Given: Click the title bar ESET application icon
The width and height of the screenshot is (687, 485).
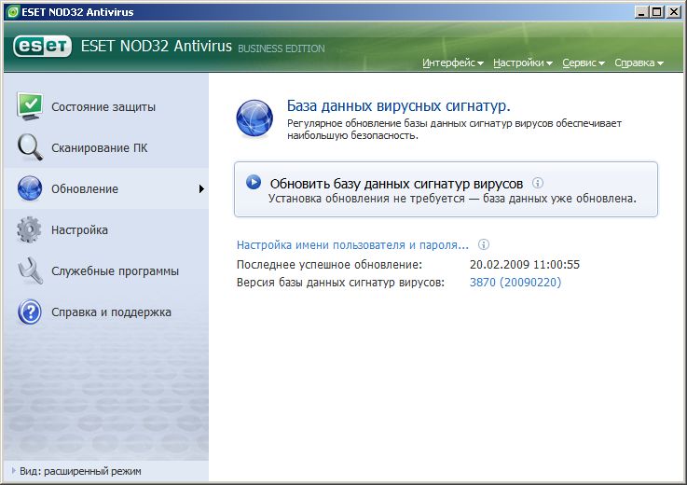Looking at the screenshot, I should coord(14,12).
